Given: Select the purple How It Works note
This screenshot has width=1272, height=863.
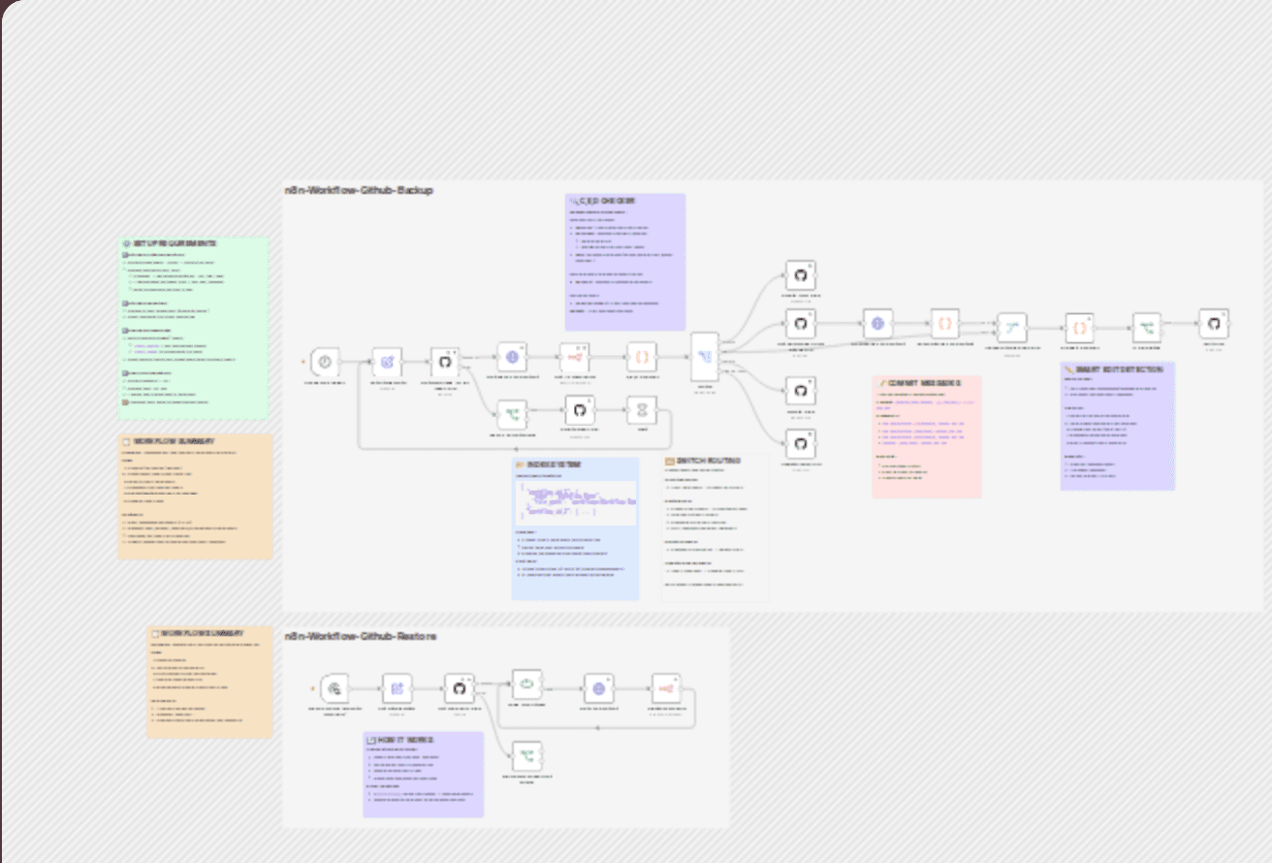Looking at the screenshot, I should pos(424,774).
